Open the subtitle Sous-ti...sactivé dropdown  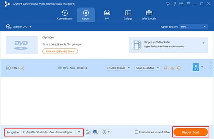pyautogui.click(x=147, y=68)
